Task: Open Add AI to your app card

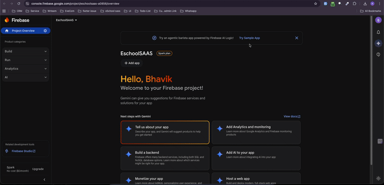Action: [x=256, y=158]
